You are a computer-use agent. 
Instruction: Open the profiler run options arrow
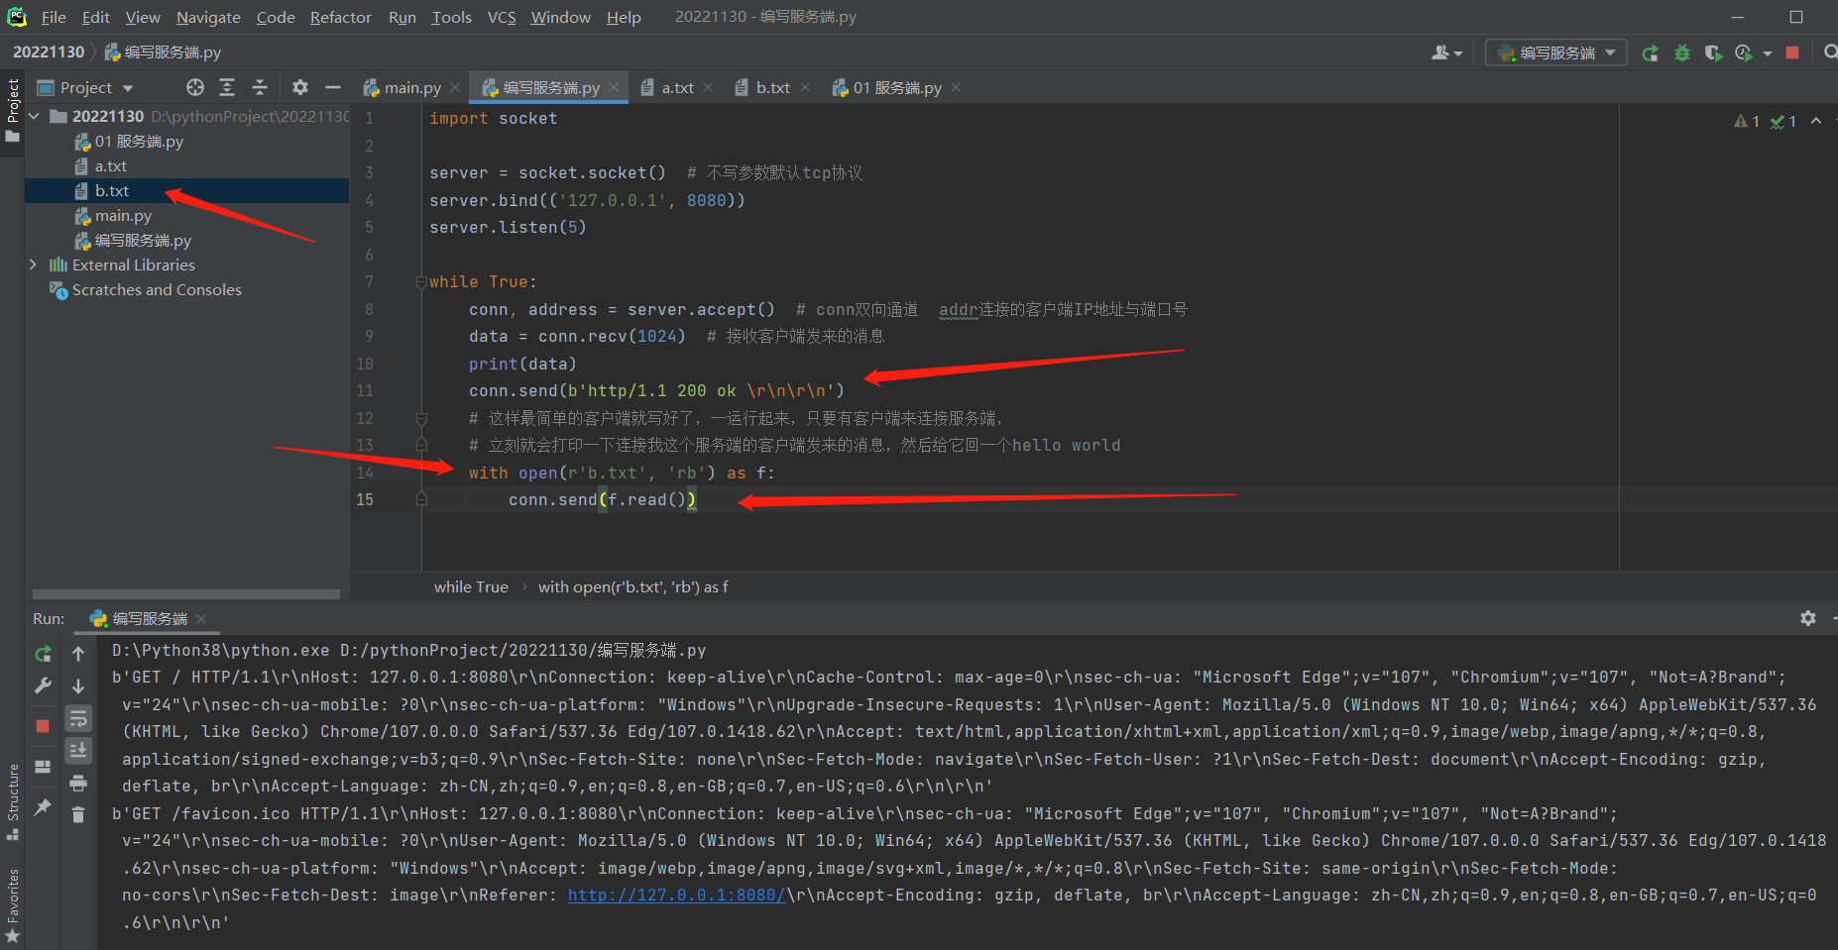point(1768,53)
